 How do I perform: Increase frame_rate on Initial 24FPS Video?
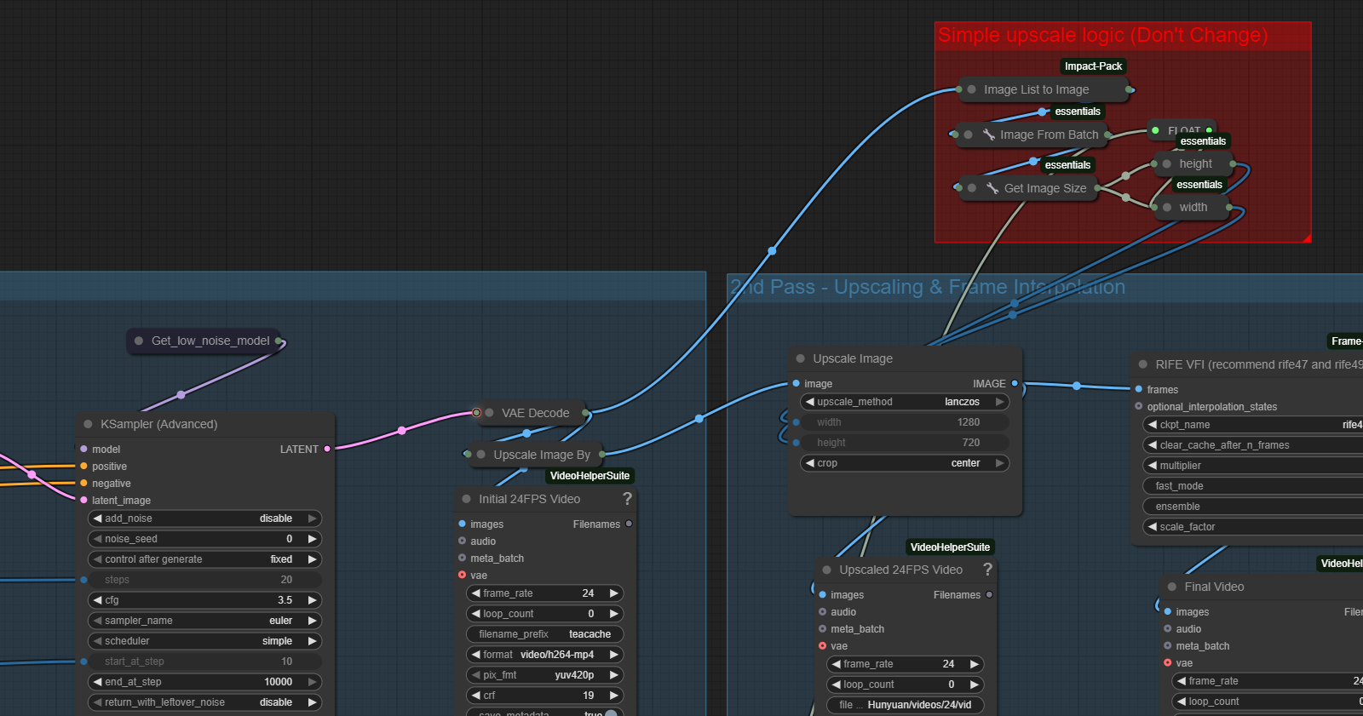pos(614,593)
